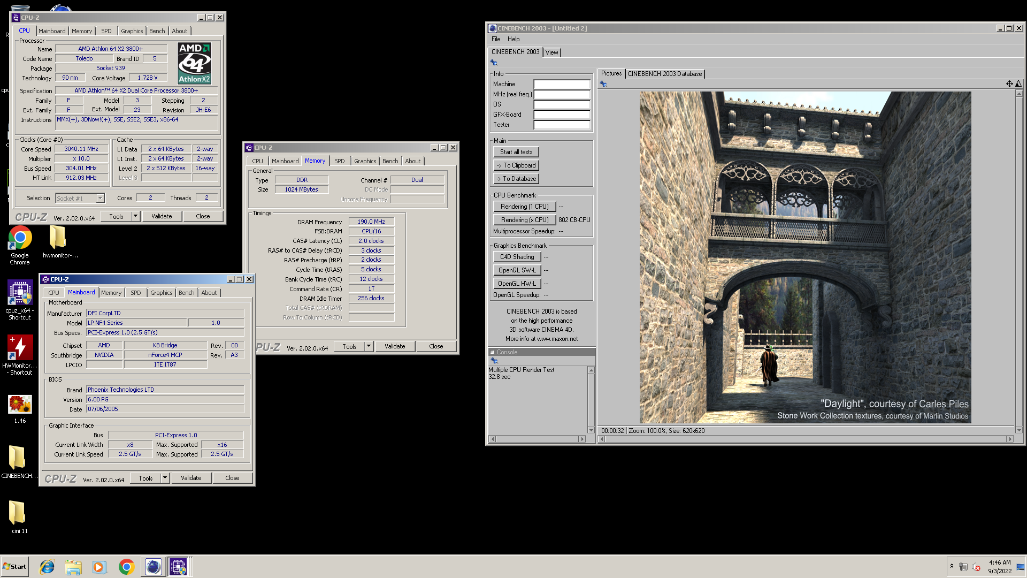
Task: Open Chrome from the taskbar
Action: (126, 567)
